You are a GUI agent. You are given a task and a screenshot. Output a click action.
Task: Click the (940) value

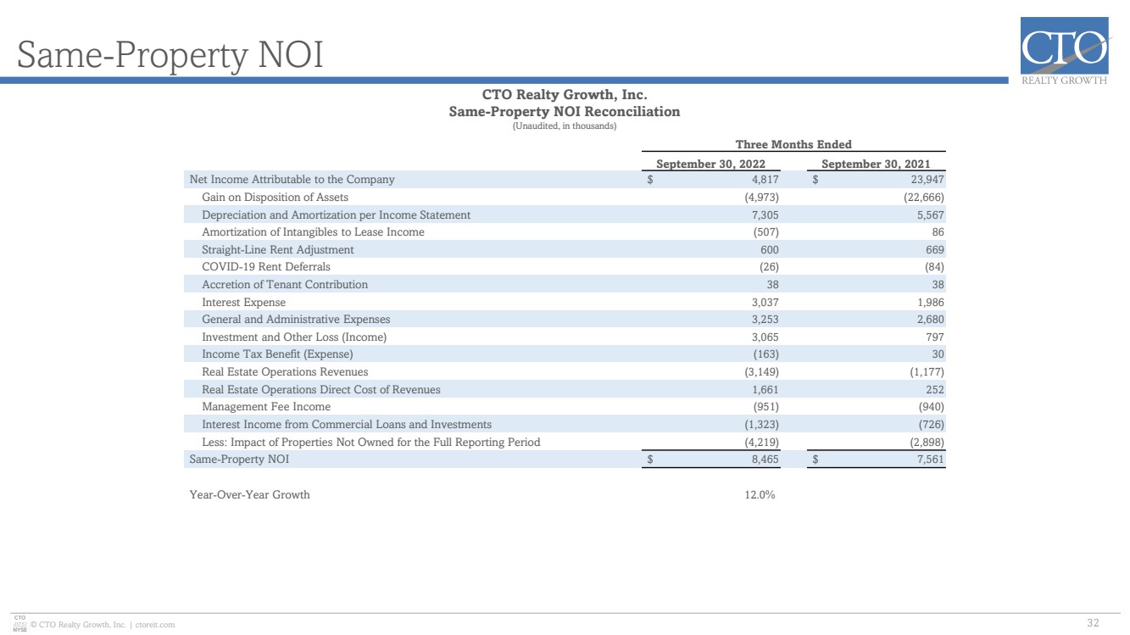click(932, 406)
